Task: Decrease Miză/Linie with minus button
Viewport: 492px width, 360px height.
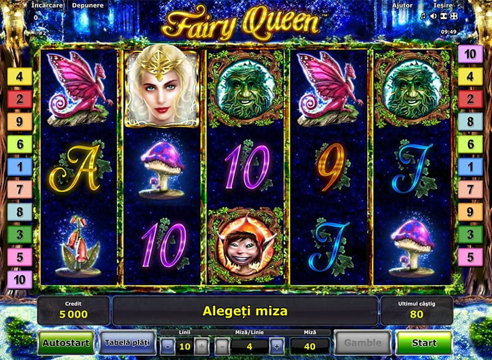Action: 222,346
